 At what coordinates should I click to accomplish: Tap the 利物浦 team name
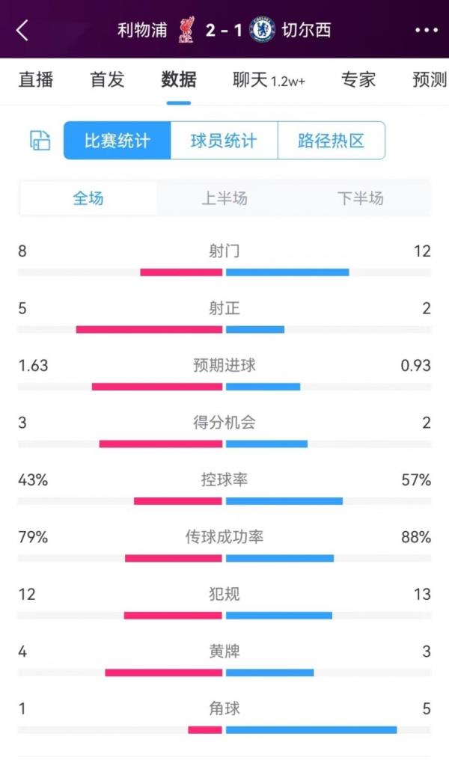[x=142, y=30]
